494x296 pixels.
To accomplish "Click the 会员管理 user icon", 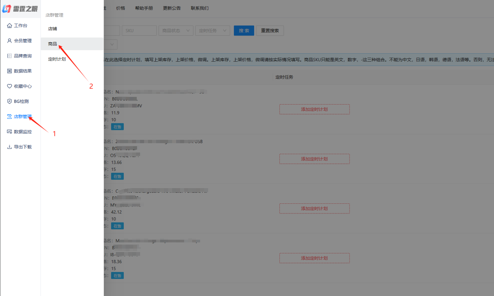I will point(9,41).
